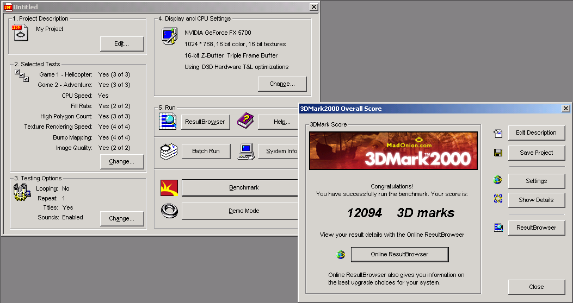
Task: Click 'High Polygon Count:' test row
Action: (85, 116)
